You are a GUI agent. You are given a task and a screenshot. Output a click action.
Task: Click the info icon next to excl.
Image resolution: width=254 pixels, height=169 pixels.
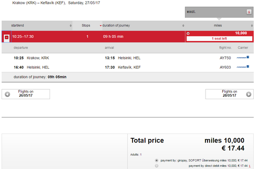[249, 12]
